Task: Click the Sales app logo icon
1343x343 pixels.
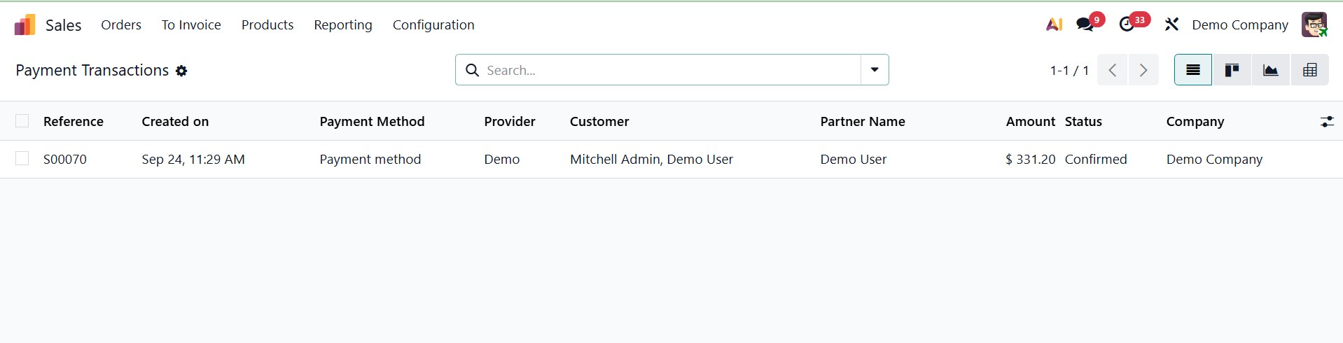Action: pyautogui.click(x=25, y=25)
